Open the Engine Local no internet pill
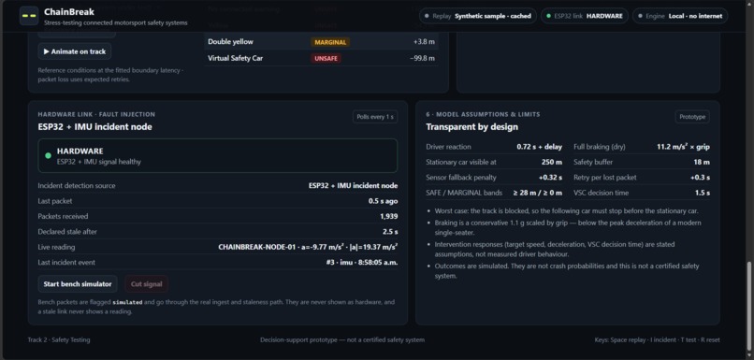The width and height of the screenshot is (754, 360). [680, 16]
